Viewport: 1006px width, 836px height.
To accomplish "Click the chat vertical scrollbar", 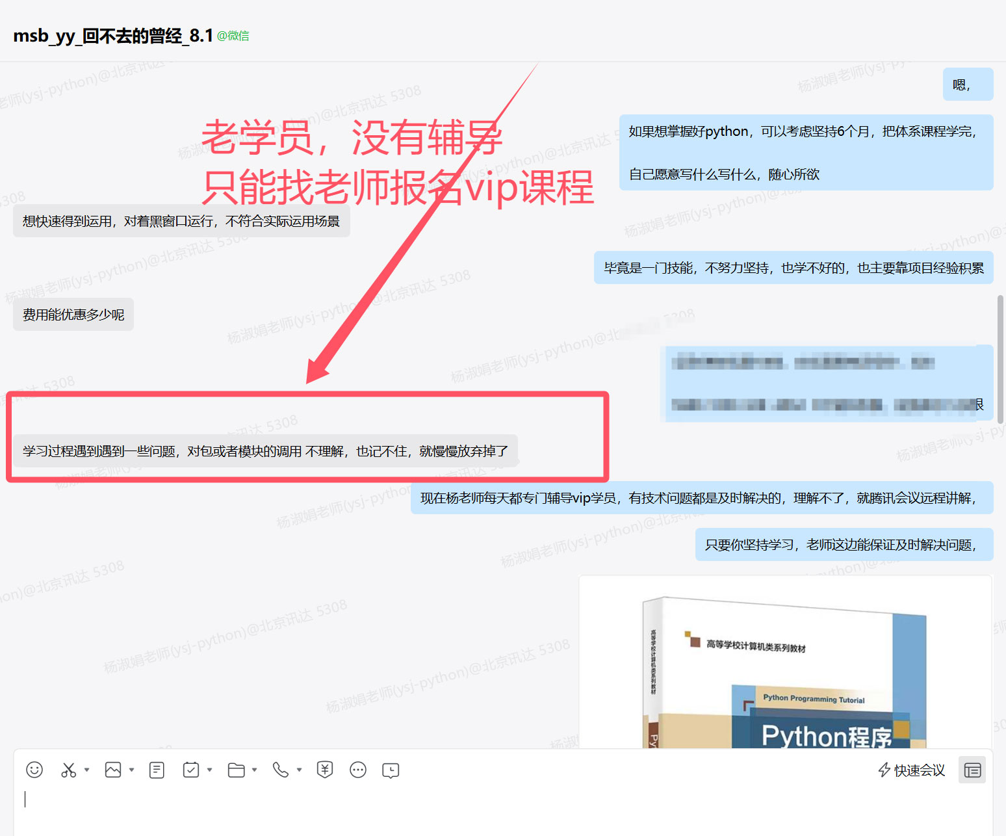I will (1000, 359).
